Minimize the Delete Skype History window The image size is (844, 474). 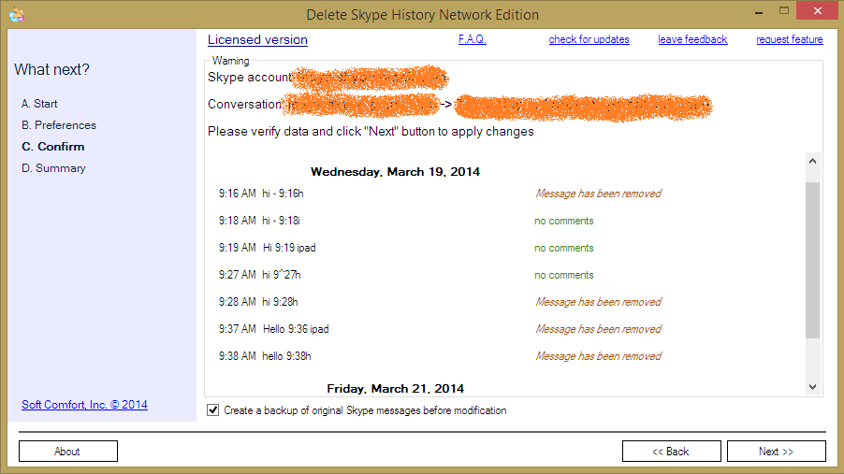click(x=759, y=11)
